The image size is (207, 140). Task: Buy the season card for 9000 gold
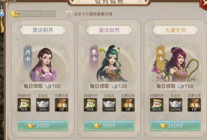click(109, 126)
